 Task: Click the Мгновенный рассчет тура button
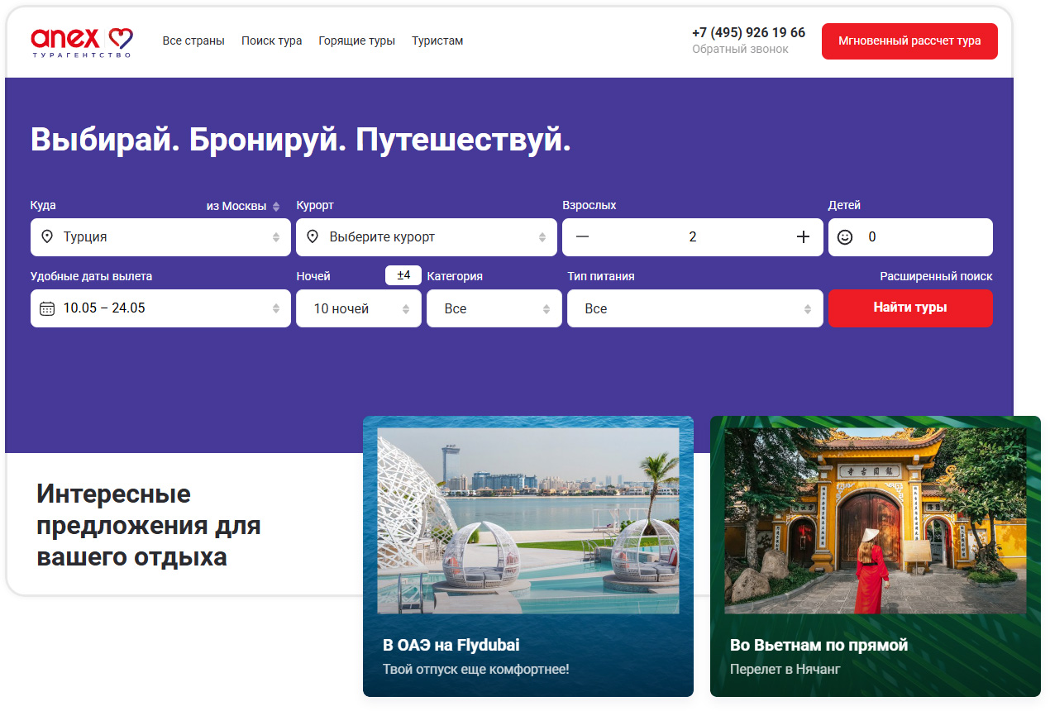909,41
